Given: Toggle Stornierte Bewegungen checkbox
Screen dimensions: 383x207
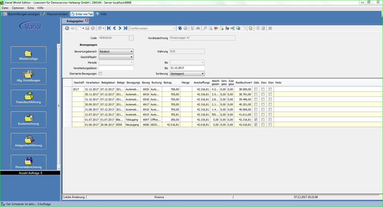Looking at the screenshot, I should (101, 73).
